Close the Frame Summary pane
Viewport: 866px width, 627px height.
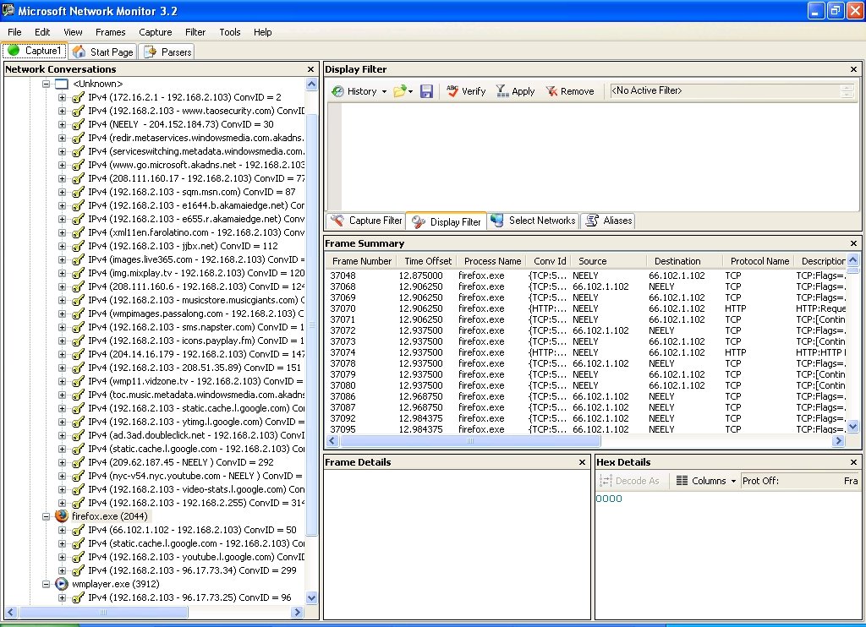click(853, 243)
